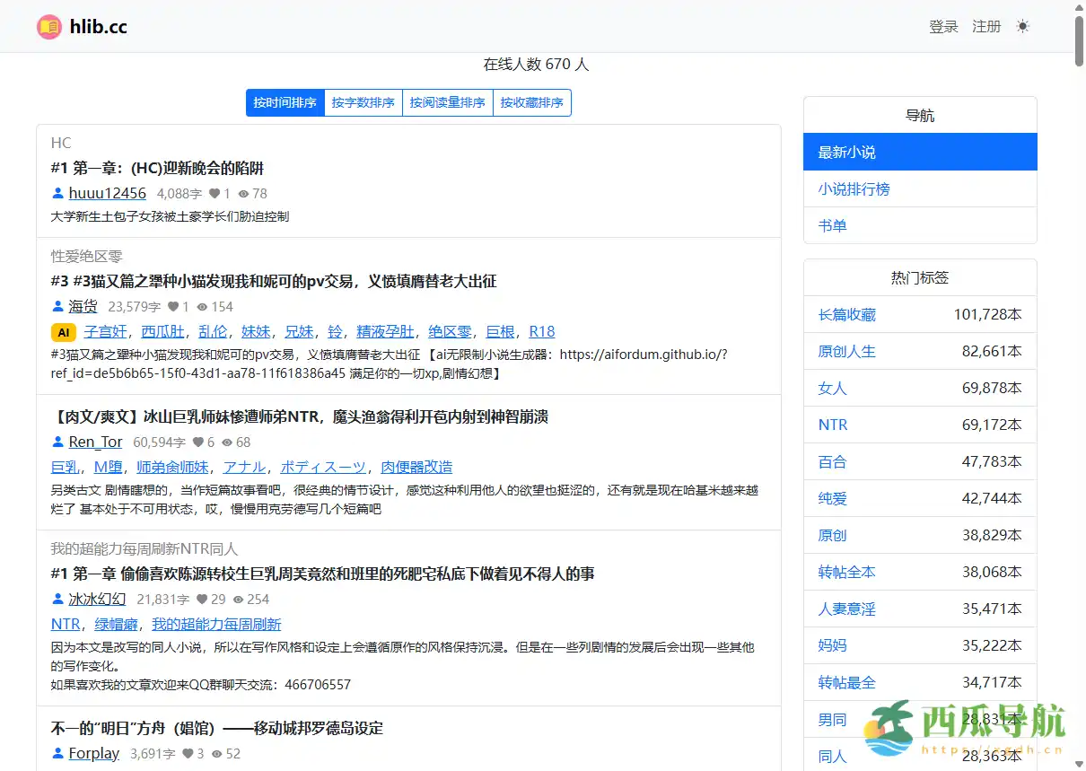
Task: Click the 绿帽癖 tag on 冰冰幻幻's post
Action: 116,625
